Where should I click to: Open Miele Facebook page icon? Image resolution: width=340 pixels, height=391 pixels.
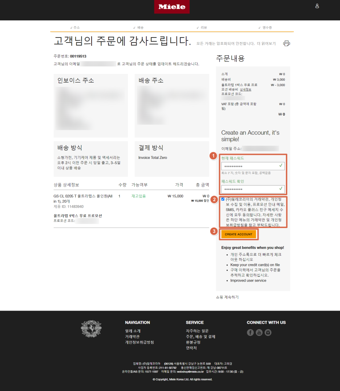click(x=250, y=332)
